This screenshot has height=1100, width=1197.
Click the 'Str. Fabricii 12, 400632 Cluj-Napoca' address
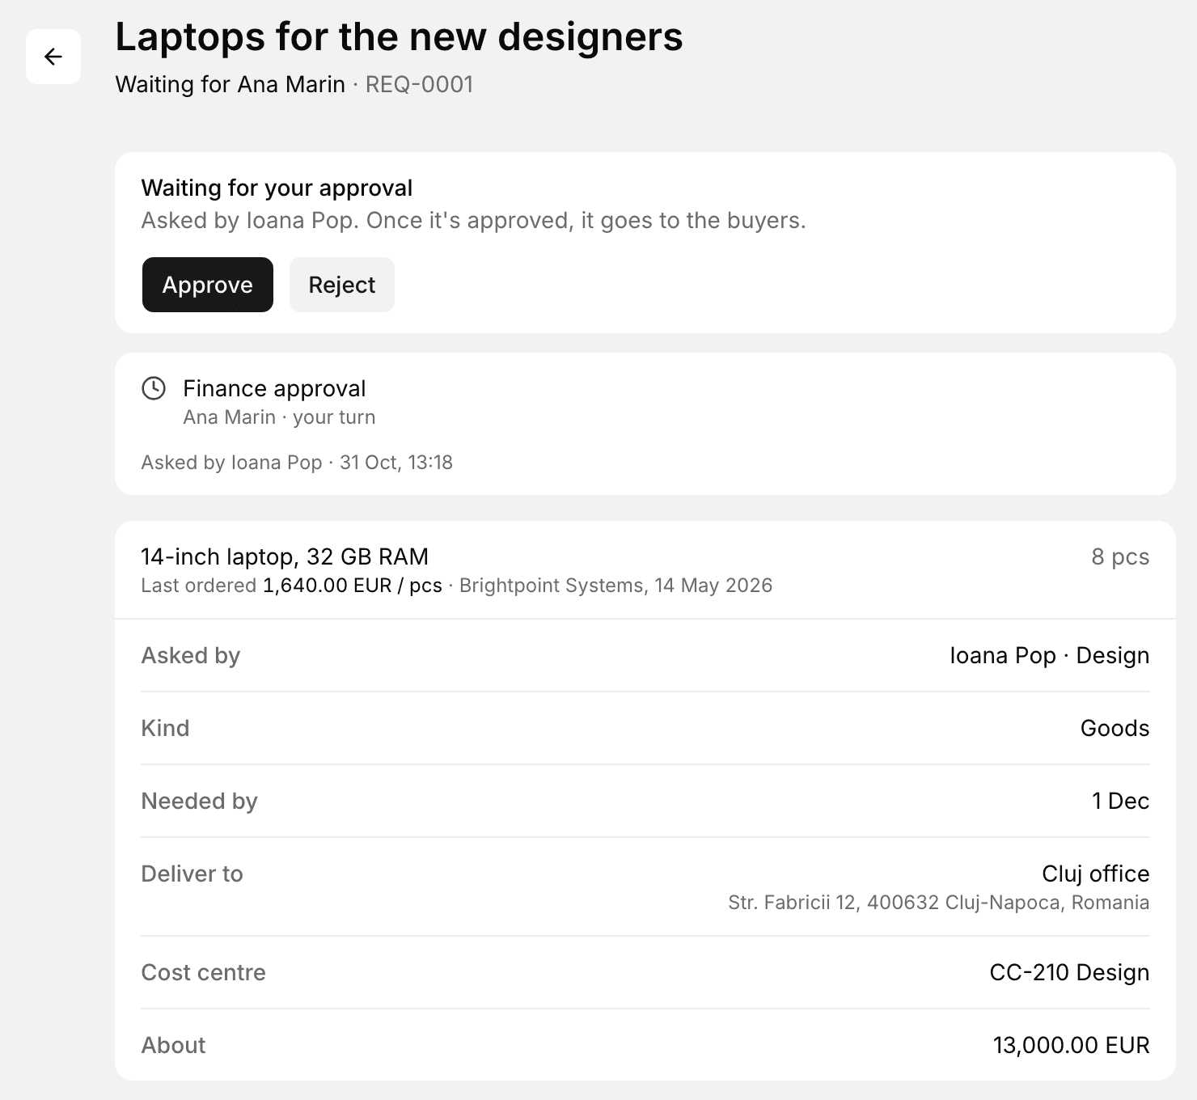tap(939, 903)
